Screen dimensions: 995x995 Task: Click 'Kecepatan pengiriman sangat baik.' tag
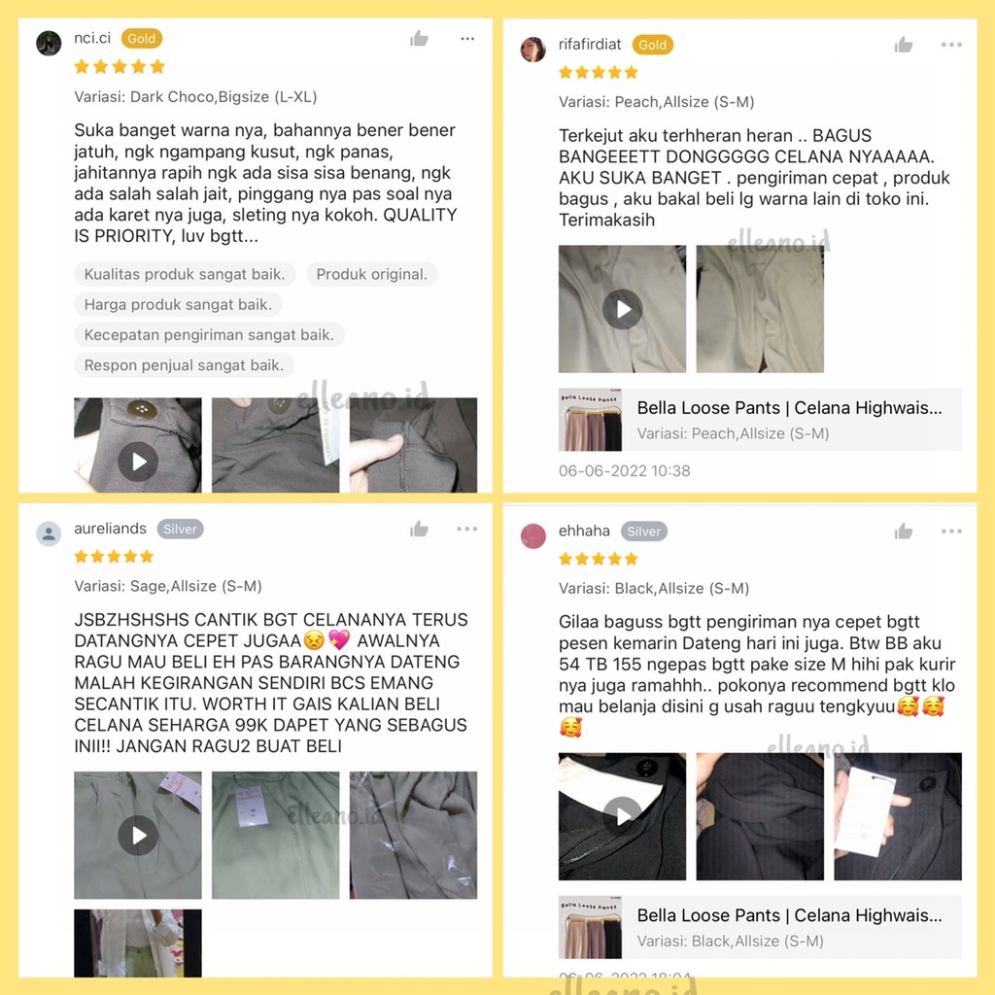click(209, 334)
